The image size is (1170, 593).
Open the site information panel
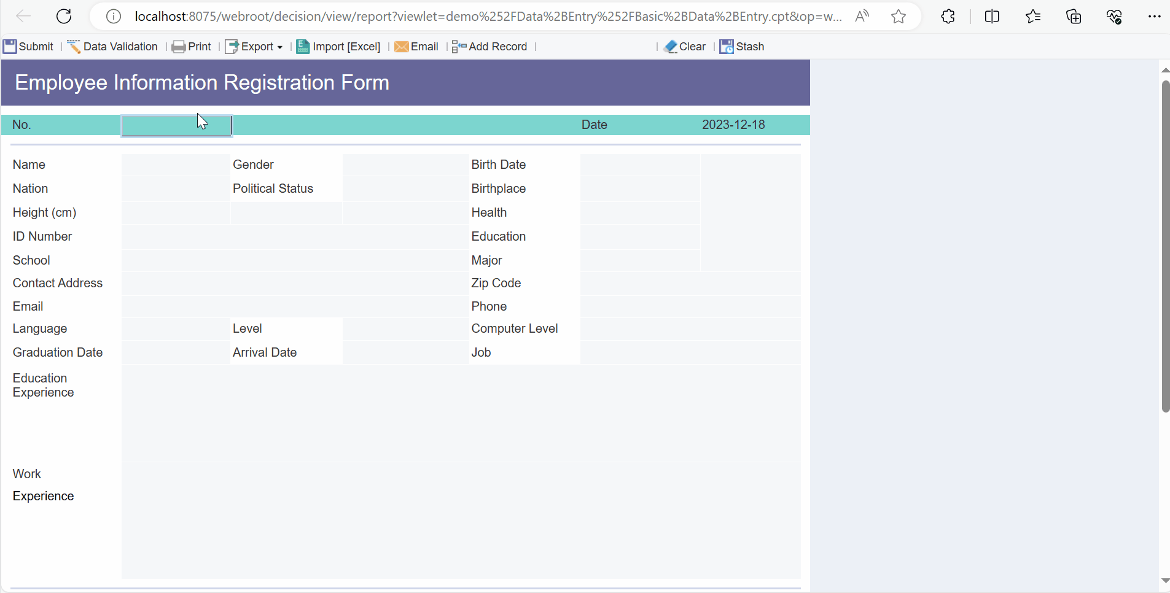[x=113, y=16]
